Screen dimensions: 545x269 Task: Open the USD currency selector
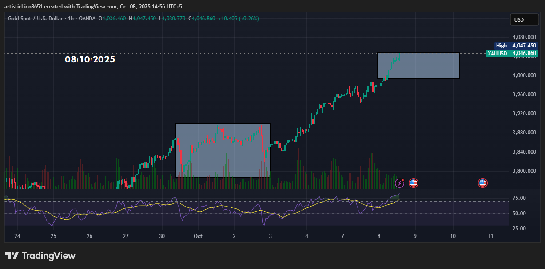pyautogui.click(x=524, y=19)
